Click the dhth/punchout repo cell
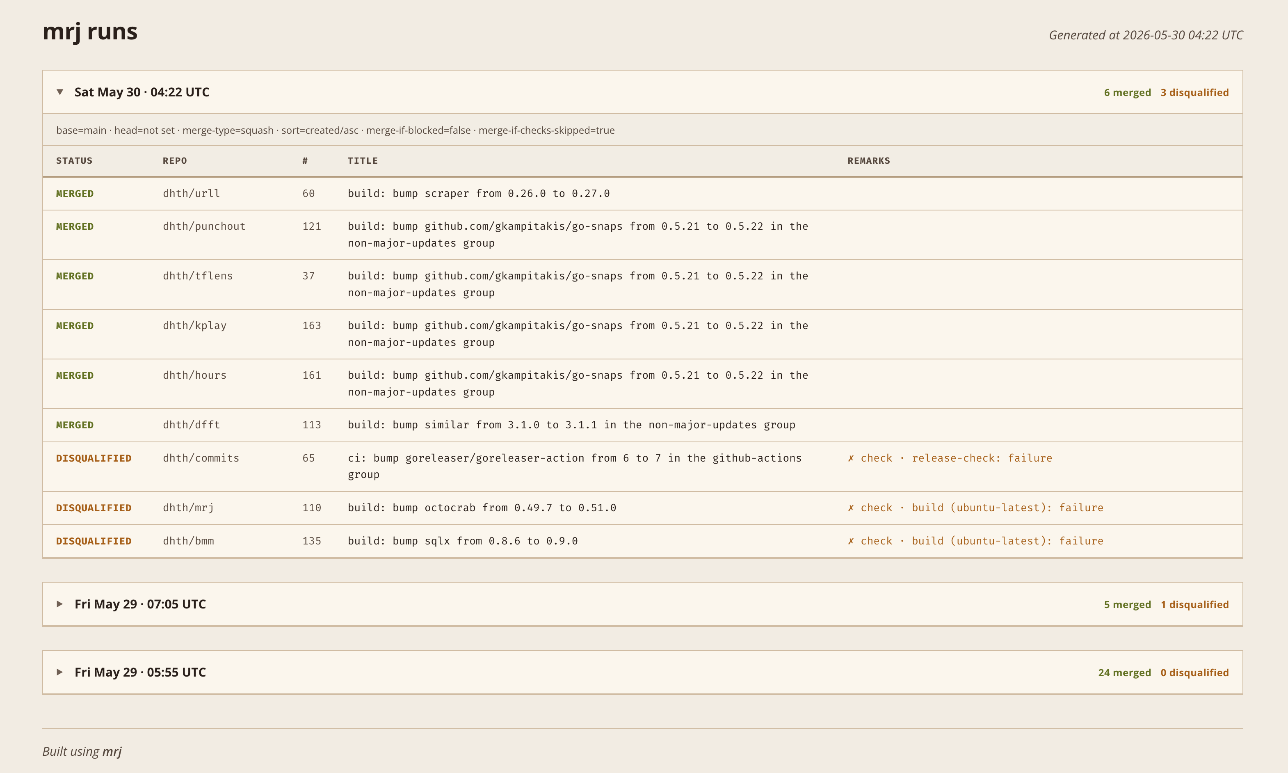The width and height of the screenshot is (1288, 773). click(x=204, y=226)
